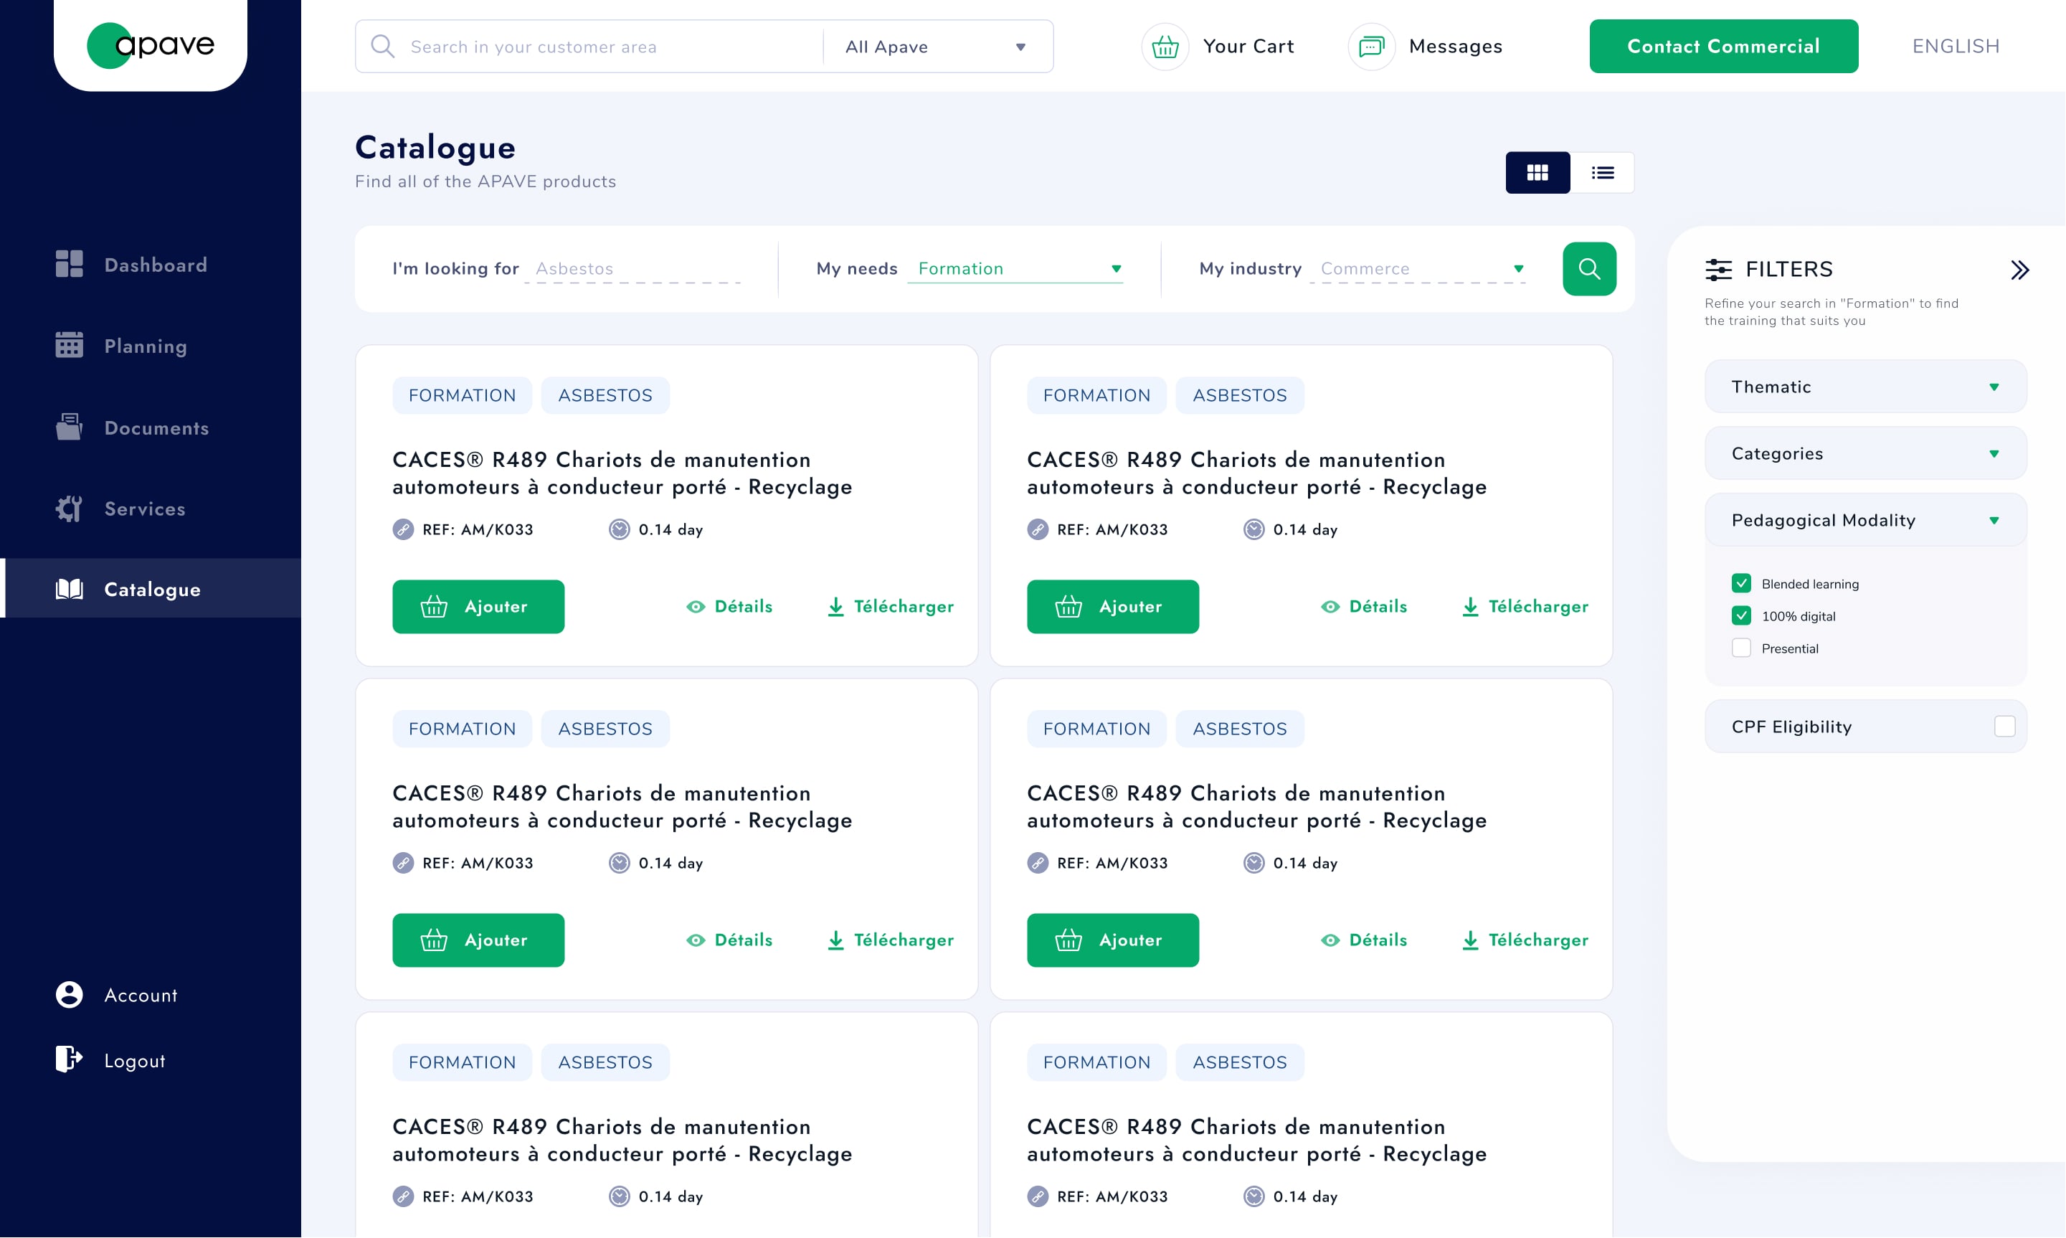2066x1238 pixels.
Task: Check the Presential filter
Action: (1740, 648)
